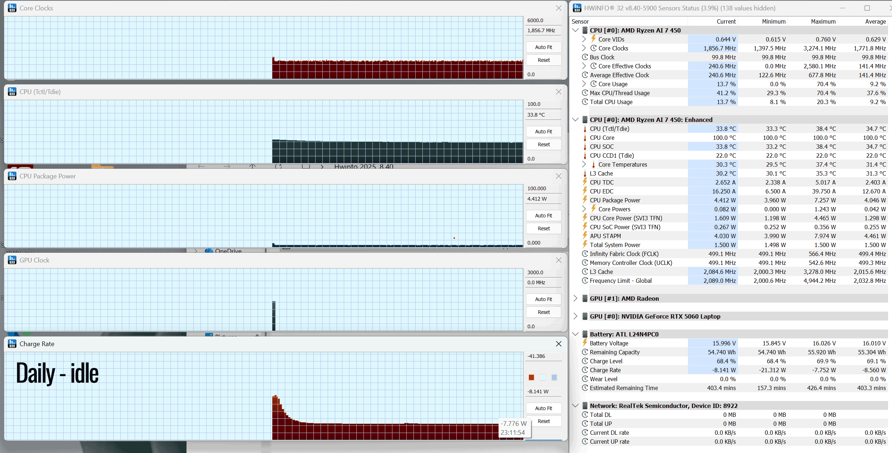This screenshot has width=892, height=453.
Task: Collapse the Battery: ATL L24N4PC0 group
Action: (575, 334)
